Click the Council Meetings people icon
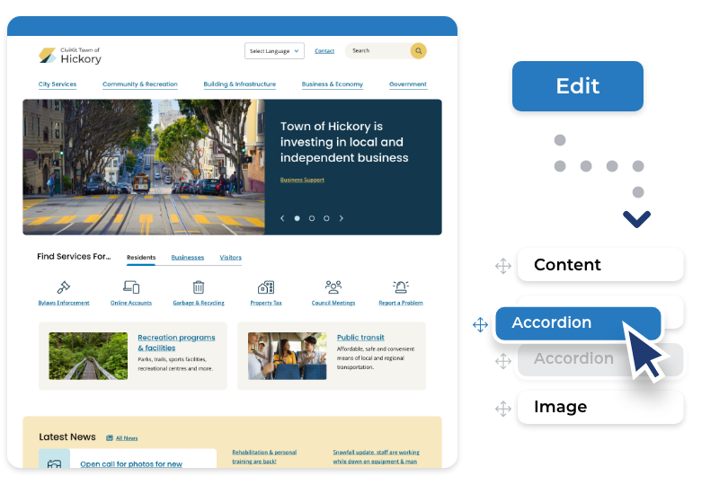Image resolution: width=728 pixels, height=485 pixels. tap(333, 287)
